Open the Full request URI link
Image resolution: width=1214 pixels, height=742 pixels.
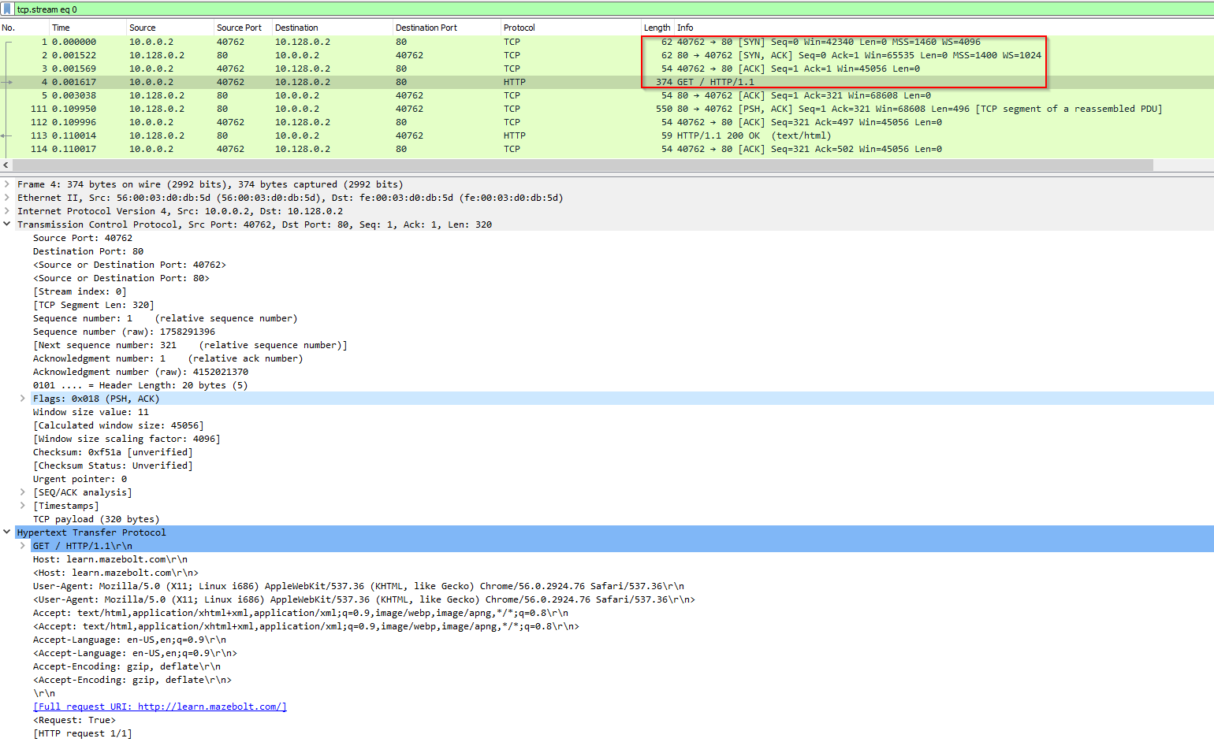(x=159, y=707)
